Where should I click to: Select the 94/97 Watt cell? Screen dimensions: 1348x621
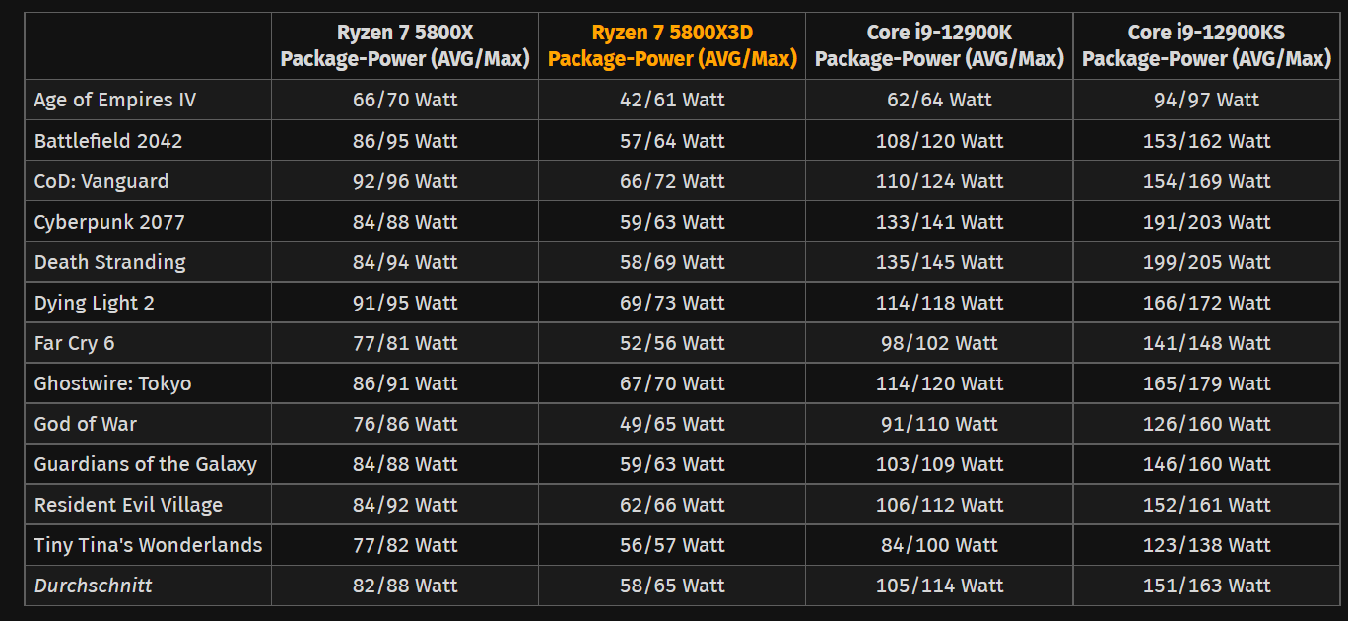click(1206, 100)
